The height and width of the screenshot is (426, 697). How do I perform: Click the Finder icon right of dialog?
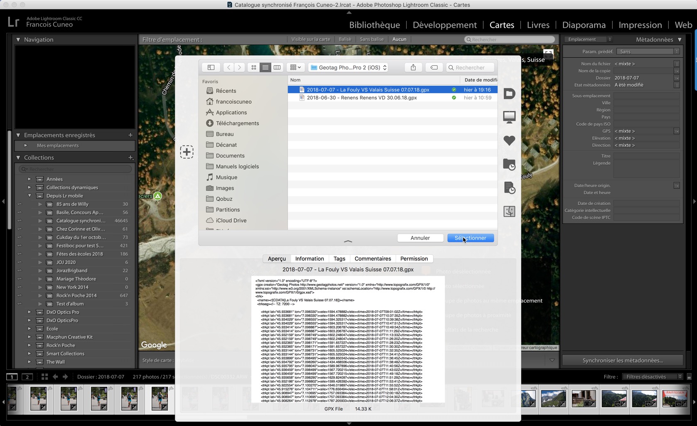click(x=509, y=211)
